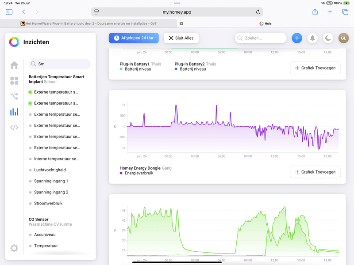Disable second active Externe temperatuur s... log

[x=54, y=103]
